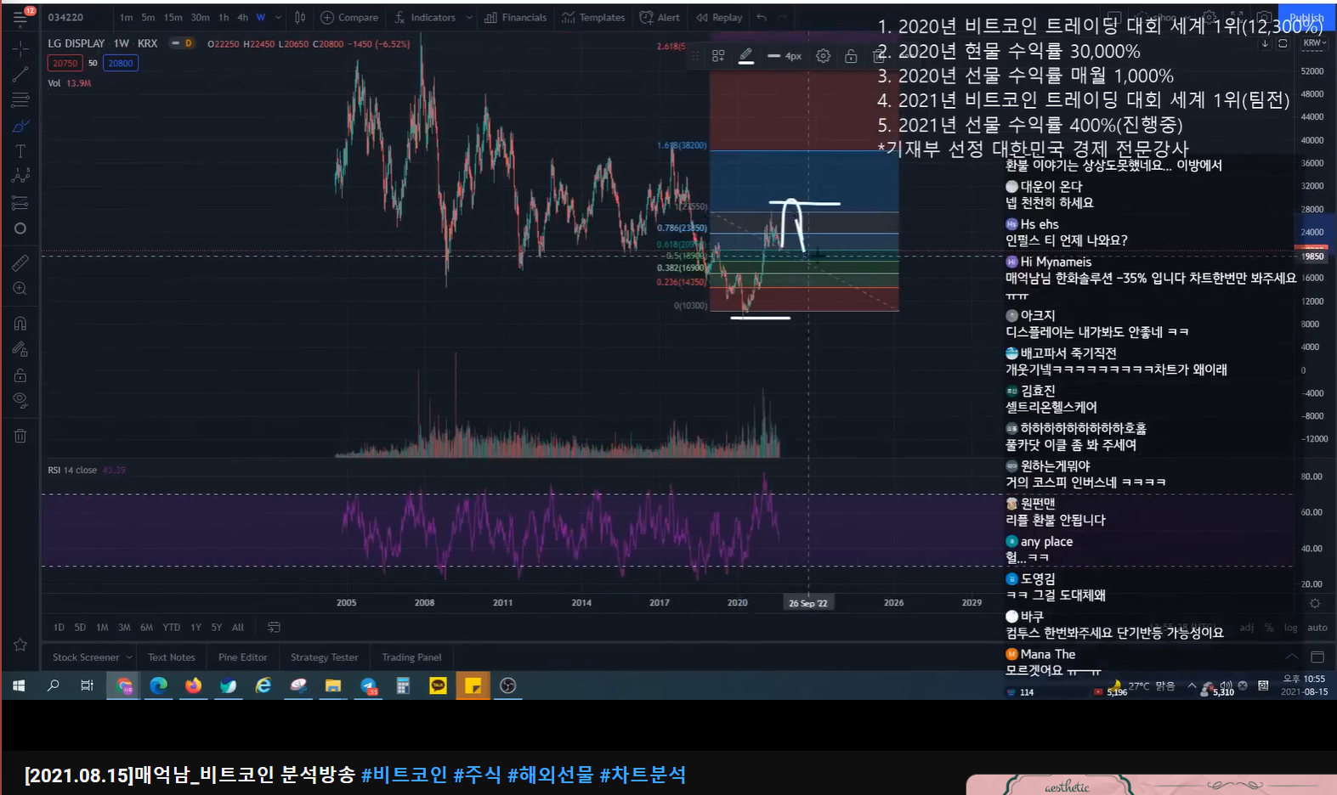
Task: Select the 1h timeframe
Action: (224, 18)
